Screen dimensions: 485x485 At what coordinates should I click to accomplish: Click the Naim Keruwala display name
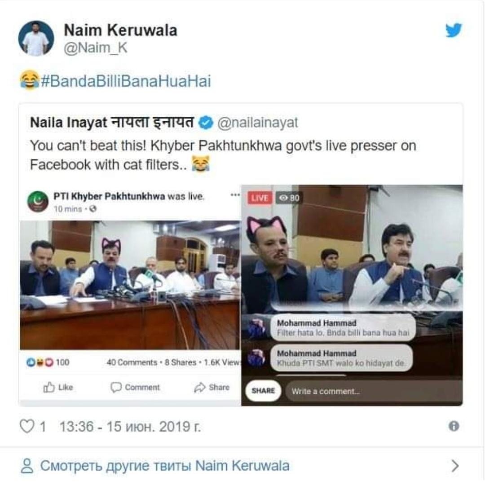[120, 30]
